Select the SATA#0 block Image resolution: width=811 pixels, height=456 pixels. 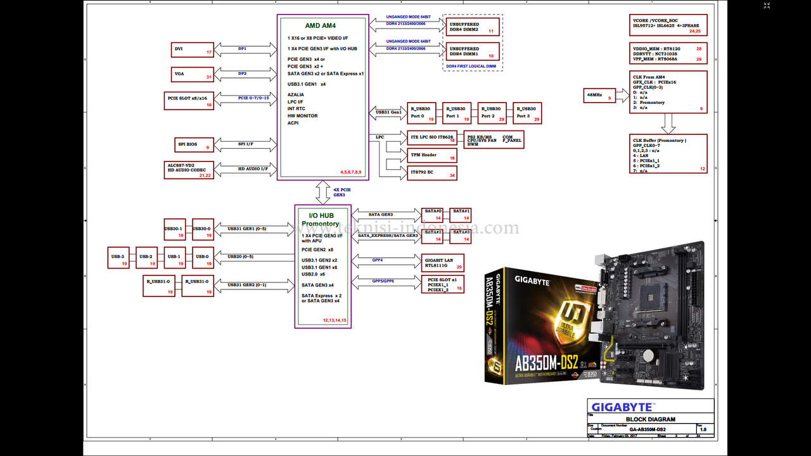(x=432, y=215)
